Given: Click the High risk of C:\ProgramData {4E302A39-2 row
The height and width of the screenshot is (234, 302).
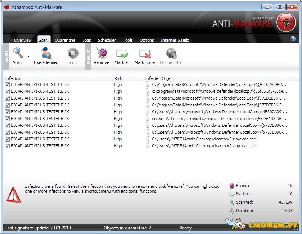Looking at the screenshot, I should (x=118, y=84).
